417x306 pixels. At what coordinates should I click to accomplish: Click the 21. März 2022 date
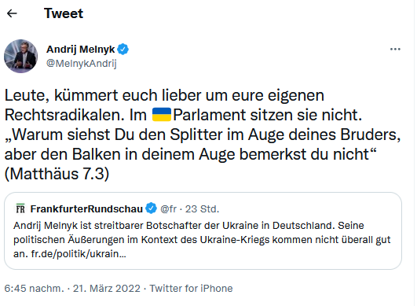(106, 289)
